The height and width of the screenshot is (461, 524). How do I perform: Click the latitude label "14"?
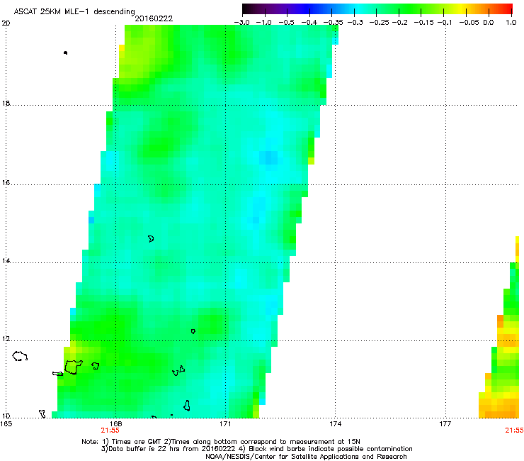(x=6, y=261)
